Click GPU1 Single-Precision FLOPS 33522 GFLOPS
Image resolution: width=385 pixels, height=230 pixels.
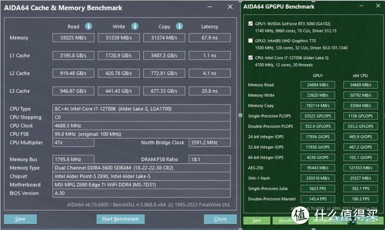[318, 116]
